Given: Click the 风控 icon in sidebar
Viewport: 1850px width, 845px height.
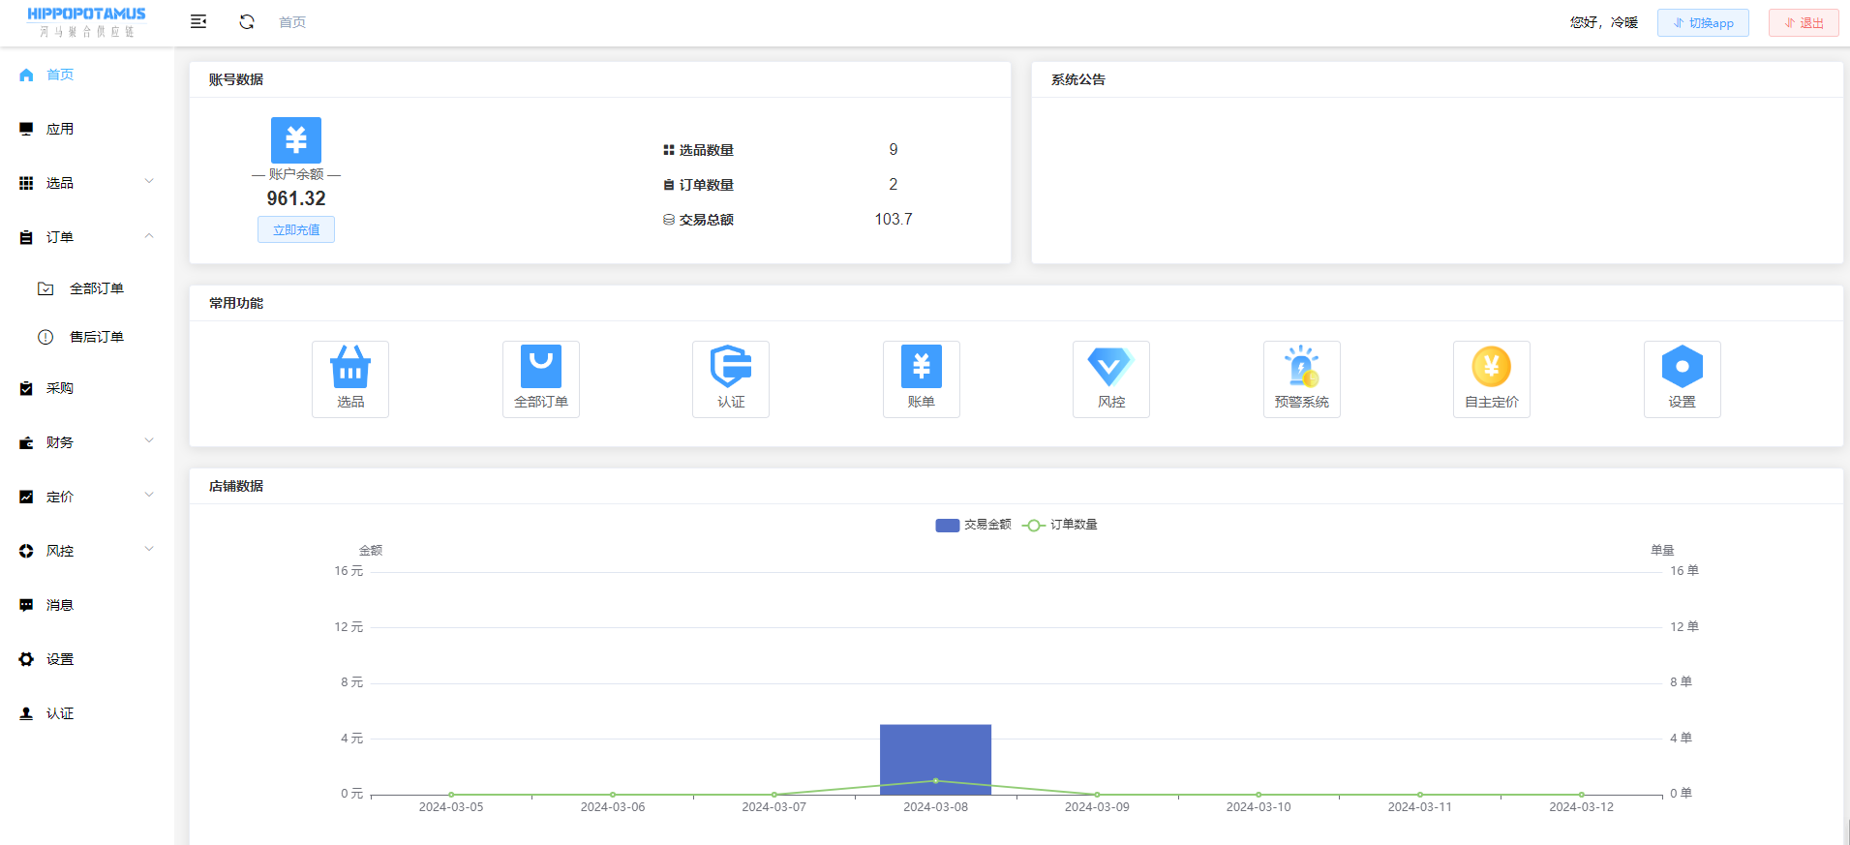Looking at the screenshot, I should (26, 551).
